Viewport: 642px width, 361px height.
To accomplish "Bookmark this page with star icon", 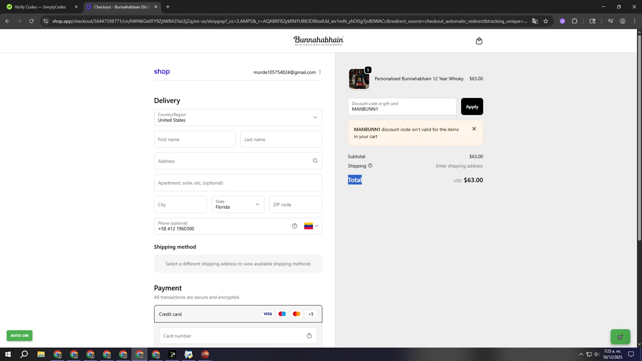I will pos(546,21).
